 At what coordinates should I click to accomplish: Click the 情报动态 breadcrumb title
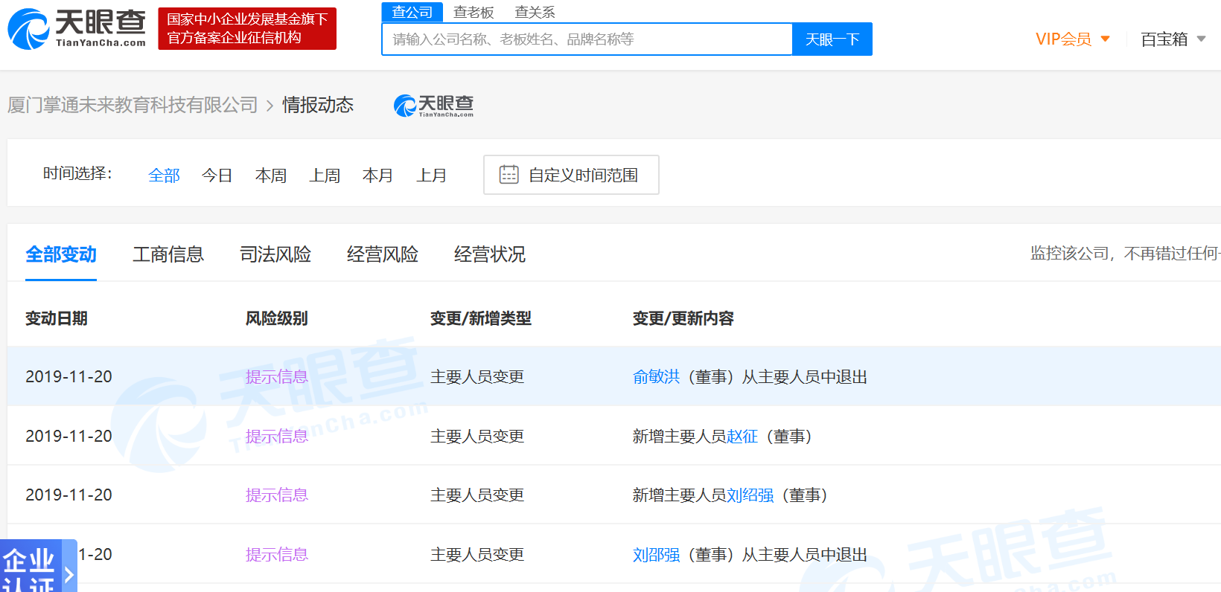pyautogui.click(x=318, y=105)
